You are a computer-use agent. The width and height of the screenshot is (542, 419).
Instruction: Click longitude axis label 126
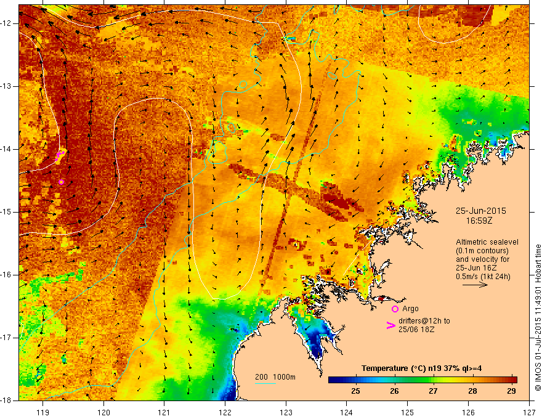(468, 412)
